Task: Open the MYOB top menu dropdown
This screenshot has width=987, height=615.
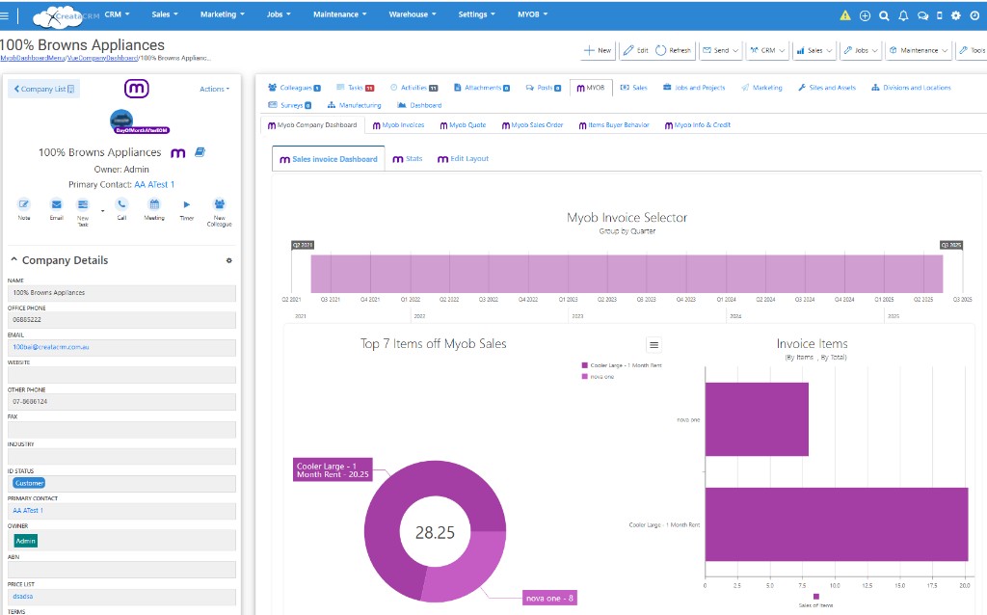Action: (x=532, y=14)
